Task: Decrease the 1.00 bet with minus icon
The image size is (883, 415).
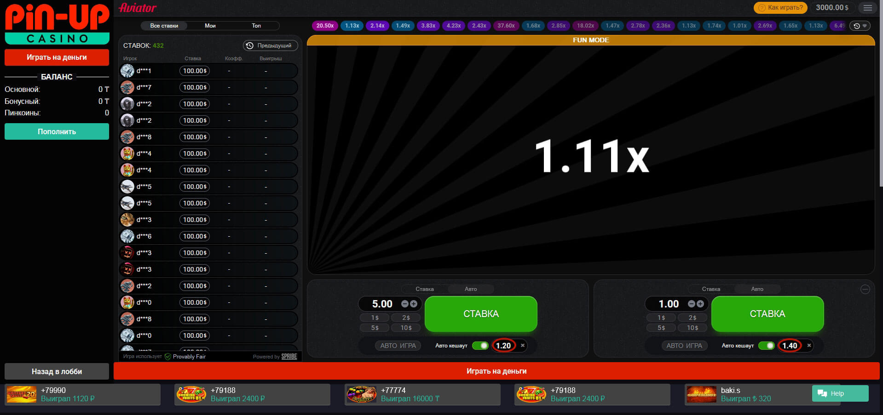Action: pyautogui.click(x=692, y=304)
